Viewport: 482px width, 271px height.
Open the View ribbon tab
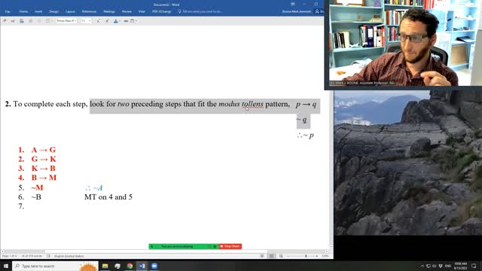point(142,11)
